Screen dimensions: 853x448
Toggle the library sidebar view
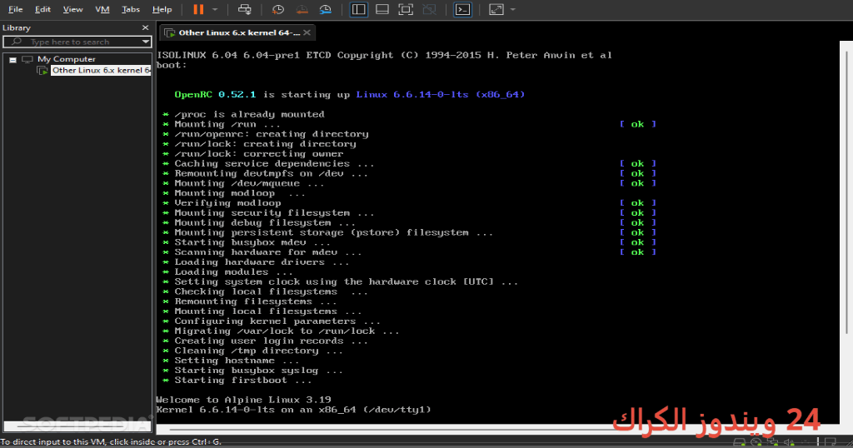click(x=358, y=9)
